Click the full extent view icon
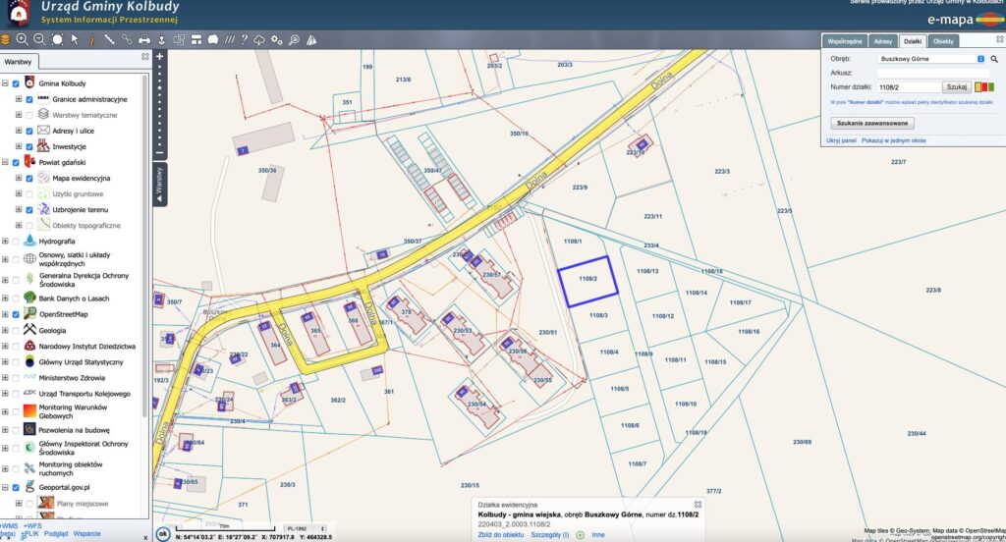 (57, 40)
